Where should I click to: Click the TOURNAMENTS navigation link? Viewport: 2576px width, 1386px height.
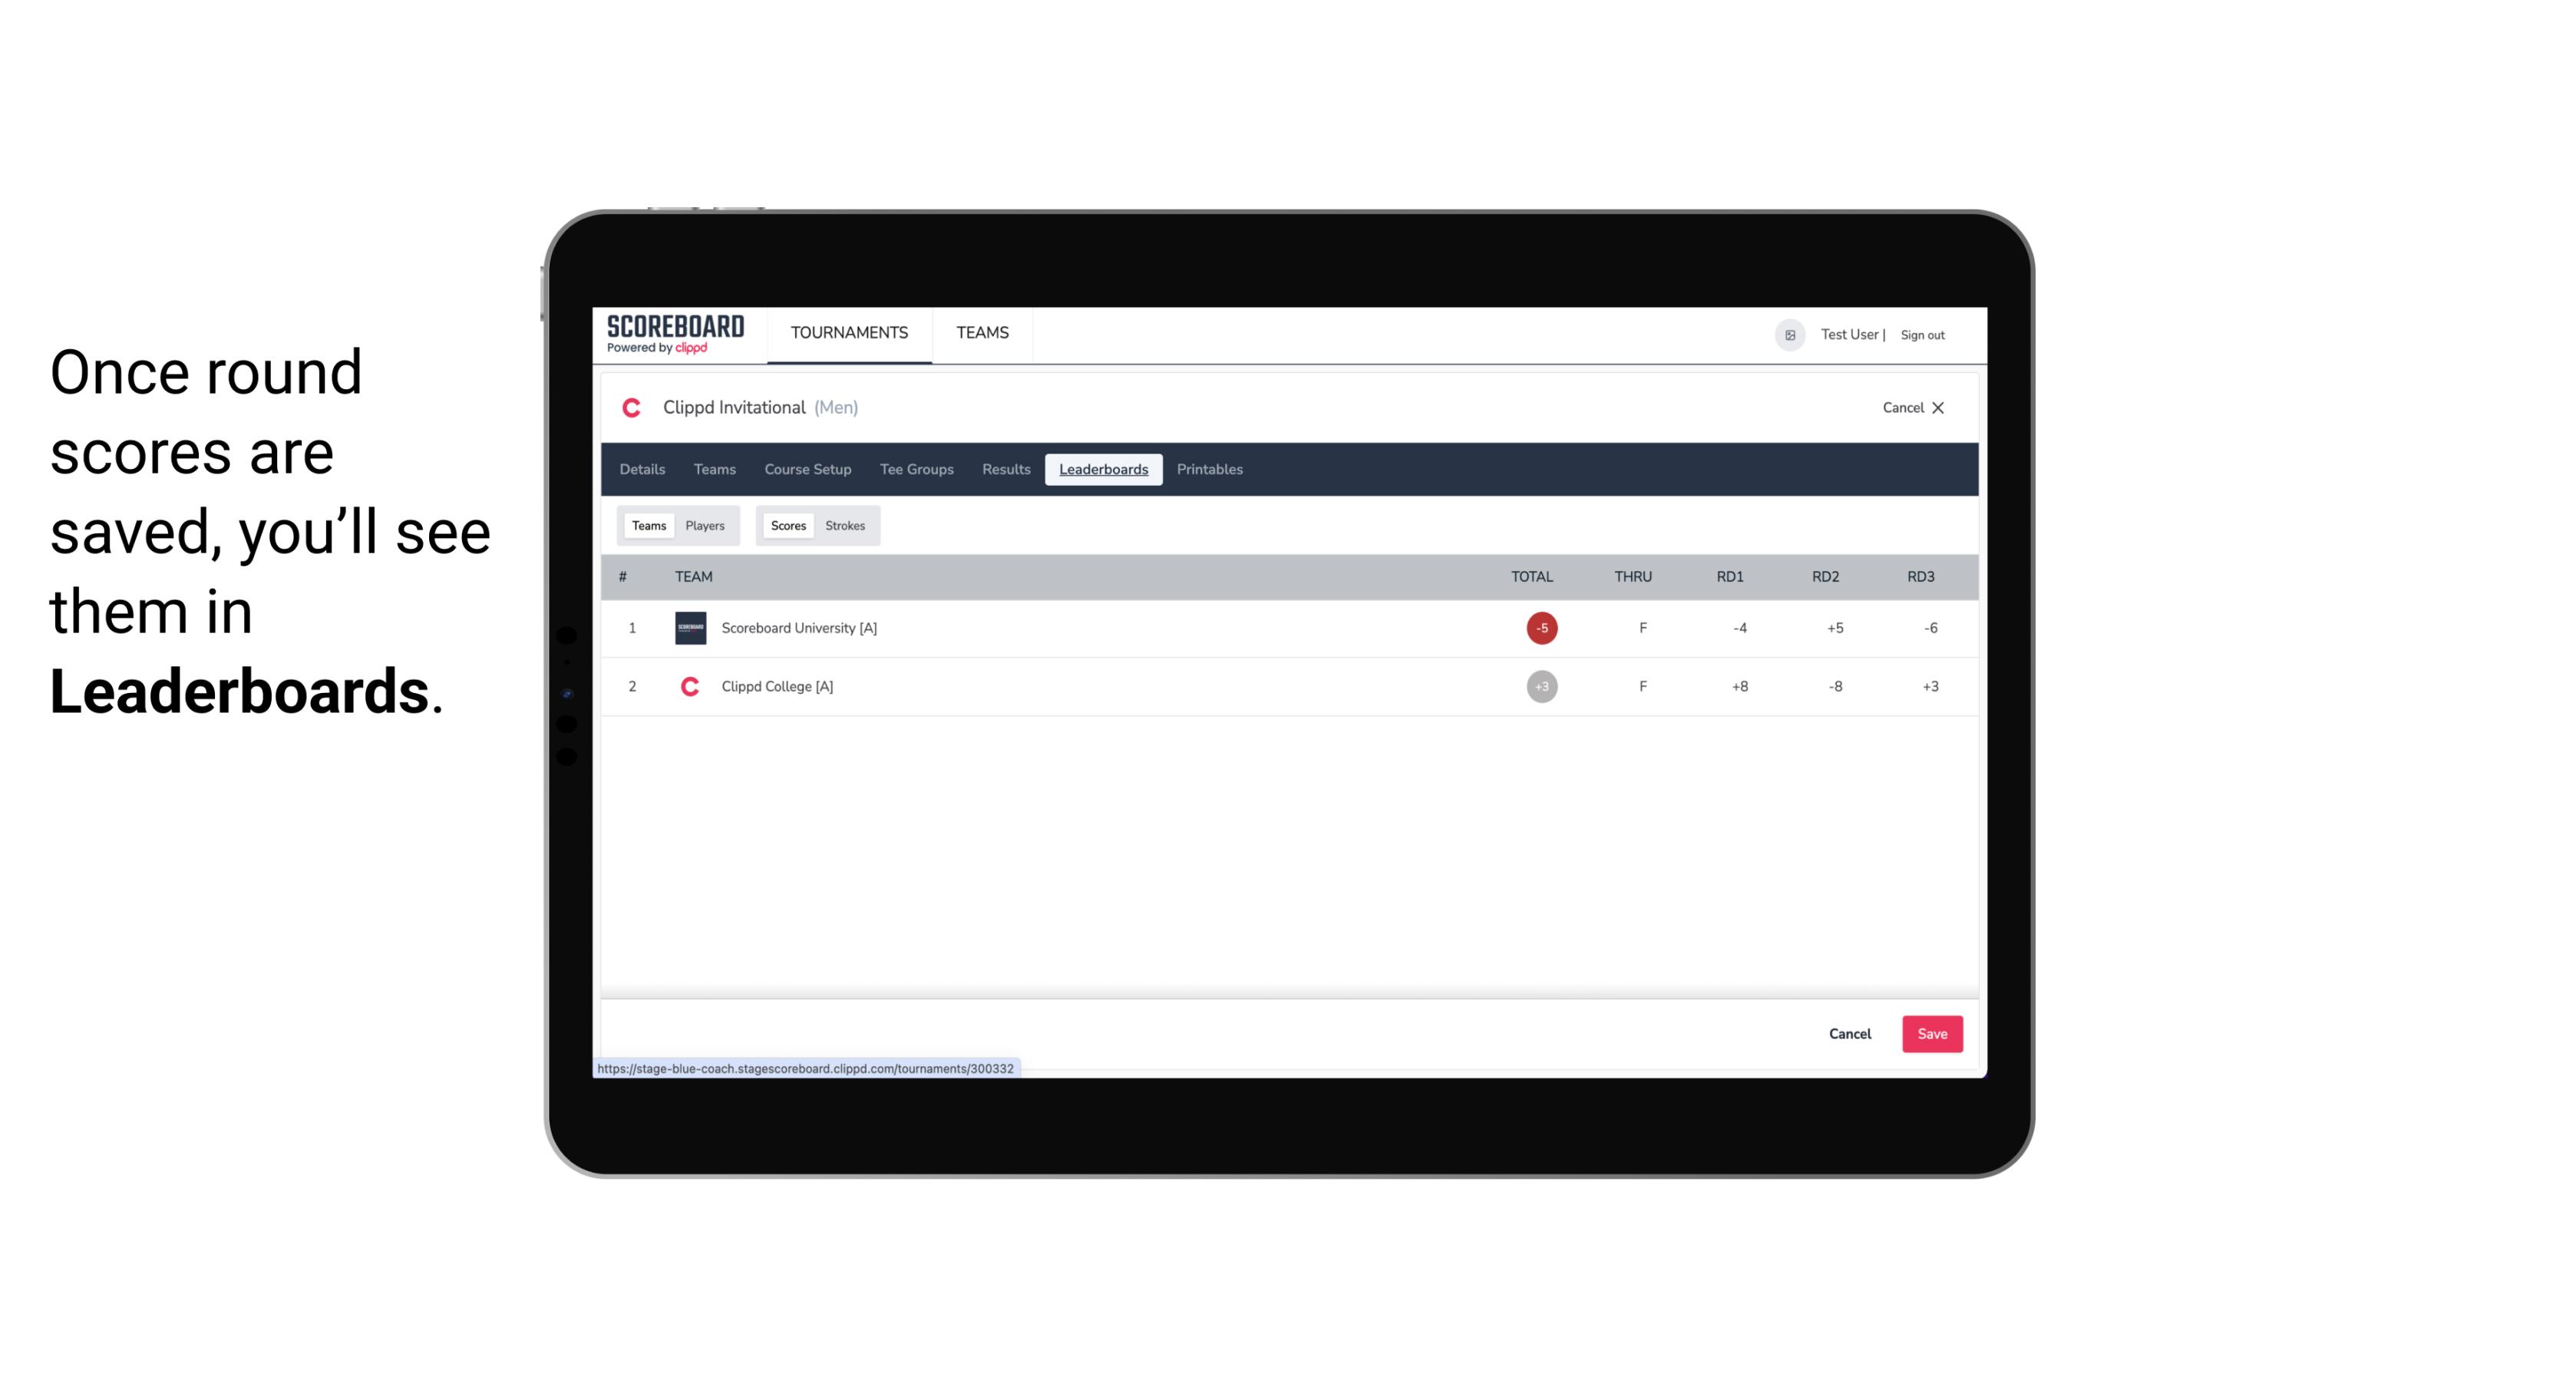(x=848, y=333)
